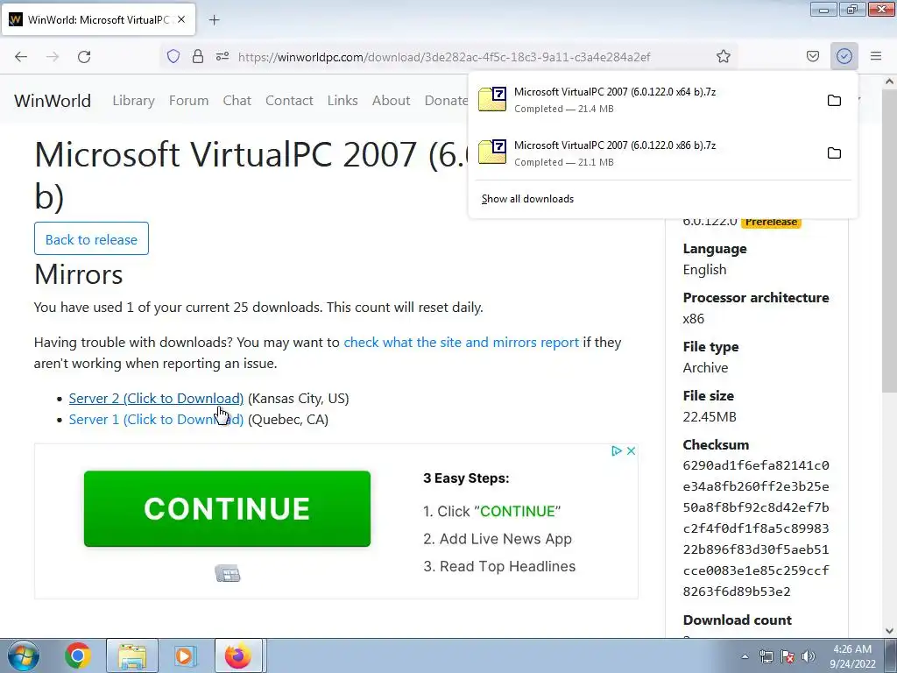Open Windows Media Player from taskbar
The width and height of the screenshot is (897, 673).
185,655
